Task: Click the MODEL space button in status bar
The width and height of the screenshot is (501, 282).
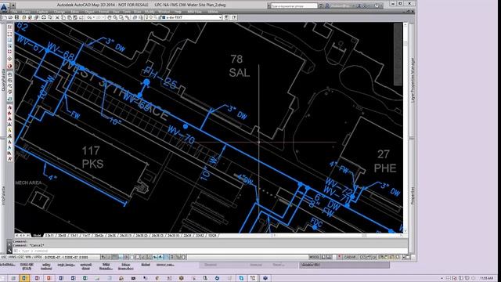Action: [x=315, y=257]
